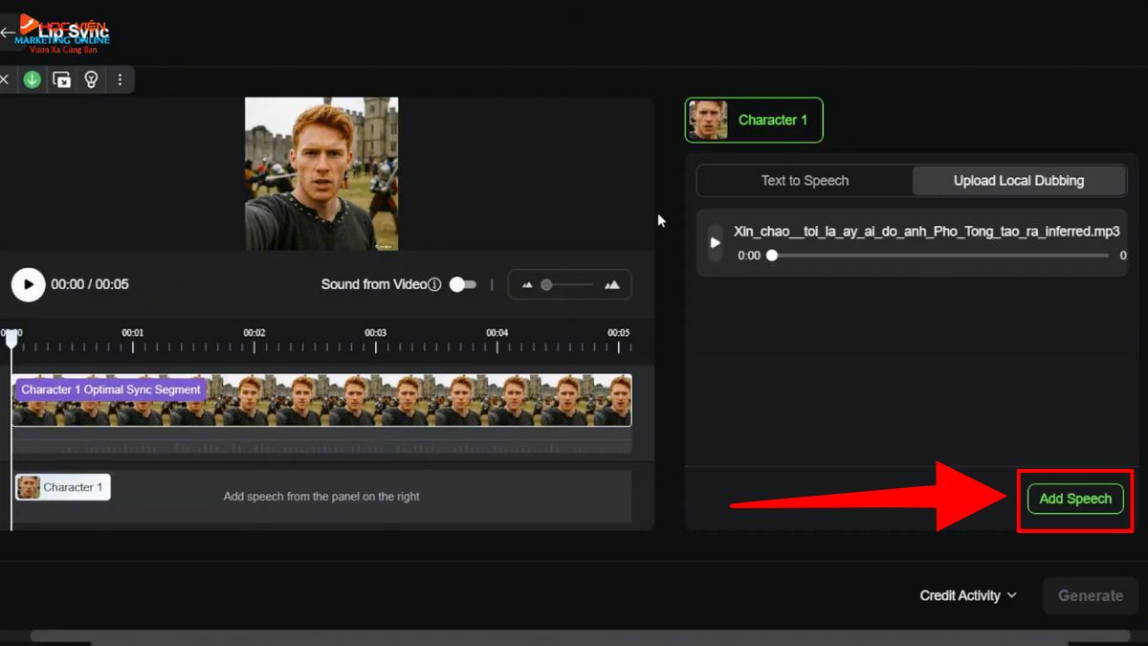The image size is (1148, 646).
Task: Click the 00:02 timeline marker
Action: (254, 333)
